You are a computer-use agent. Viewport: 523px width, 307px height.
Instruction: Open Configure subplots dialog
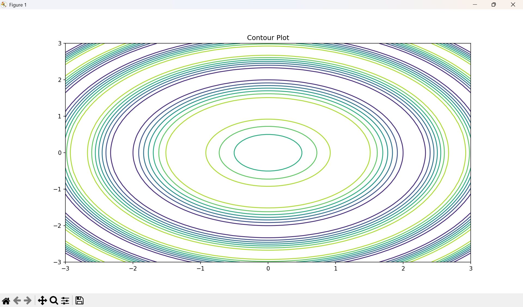pos(65,301)
